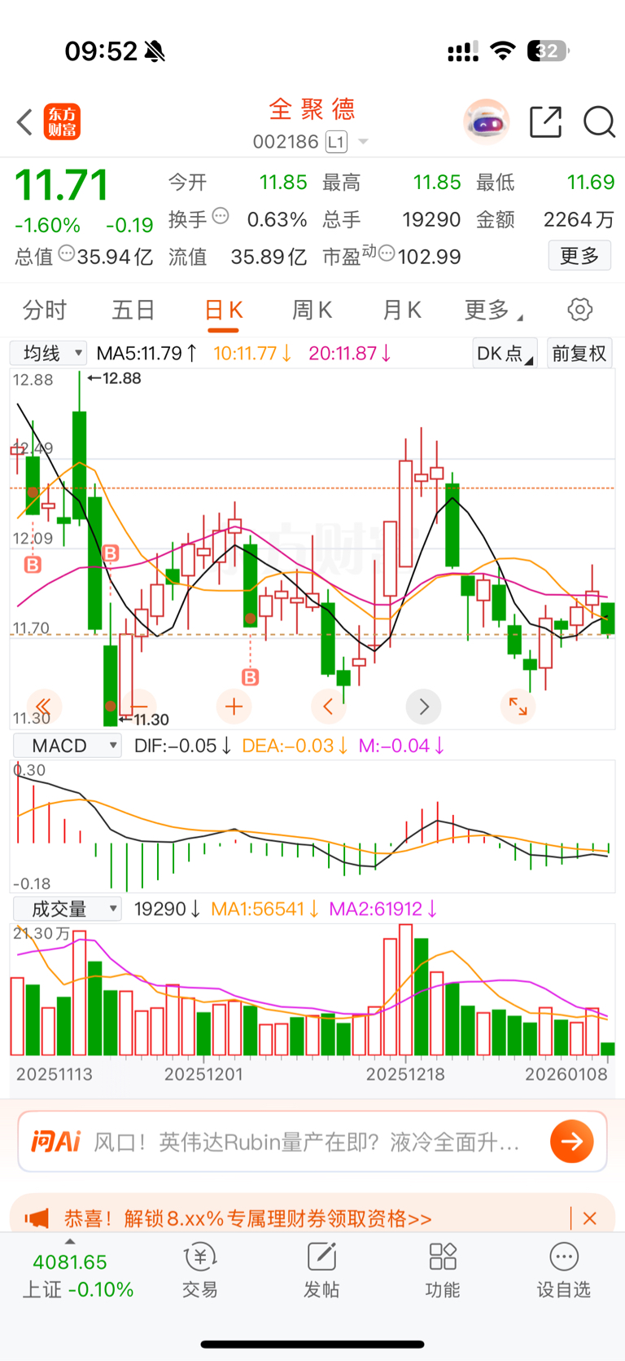Open the 成交量 indicator dropdown
Image resolution: width=625 pixels, height=1361 pixels.
(68, 908)
